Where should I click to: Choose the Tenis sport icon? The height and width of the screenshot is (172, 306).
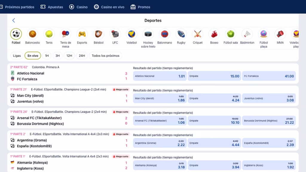click(49, 34)
